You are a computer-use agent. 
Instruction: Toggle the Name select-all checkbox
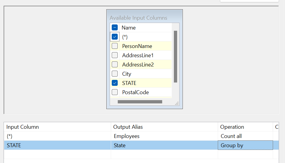tap(115, 27)
